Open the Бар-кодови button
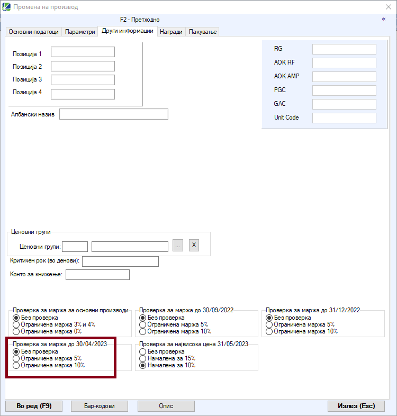The height and width of the screenshot is (416, 397). point(100,406)
